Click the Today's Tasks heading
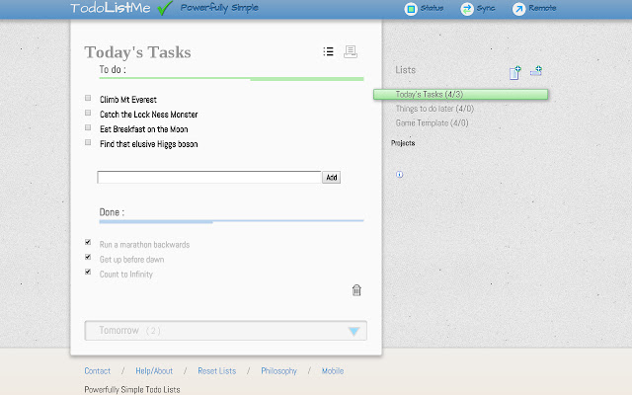Image resolution: width=632 pixels, height=395 pixels. pyautogui.click(x=137, y=52)
